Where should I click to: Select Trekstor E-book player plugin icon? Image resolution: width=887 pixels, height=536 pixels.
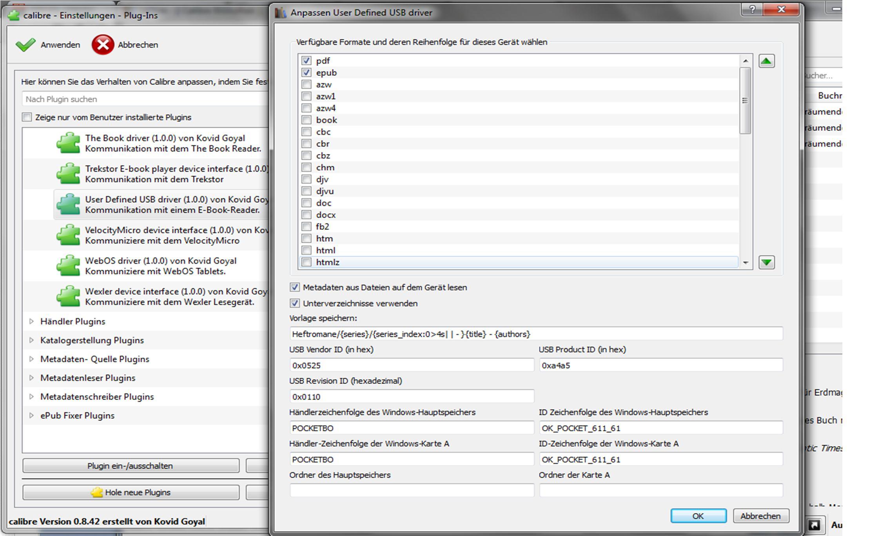click(68, 174)
